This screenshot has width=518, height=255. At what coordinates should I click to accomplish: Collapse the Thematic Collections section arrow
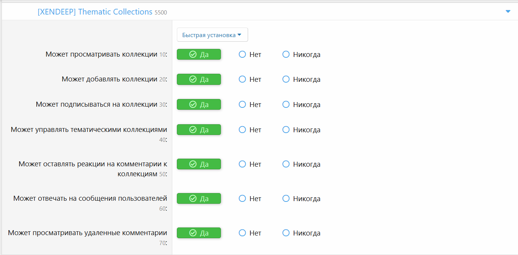point(508,11)
